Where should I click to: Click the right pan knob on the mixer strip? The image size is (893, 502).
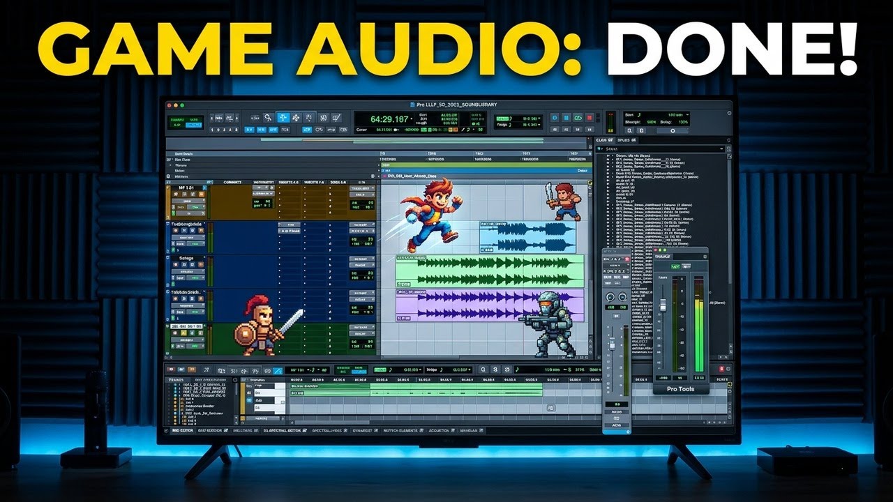point(621,298)
